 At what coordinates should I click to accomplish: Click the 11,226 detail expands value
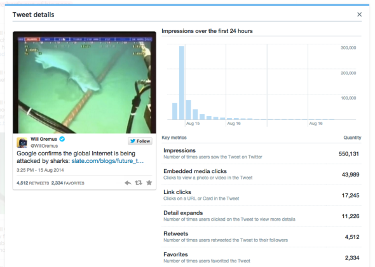350,216
